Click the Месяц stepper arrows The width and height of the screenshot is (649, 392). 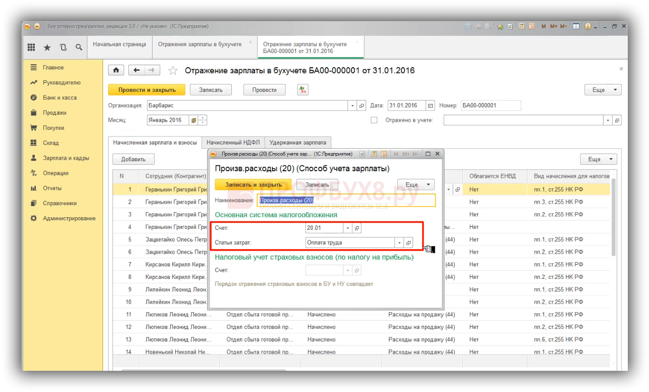[x=203, y=120]
